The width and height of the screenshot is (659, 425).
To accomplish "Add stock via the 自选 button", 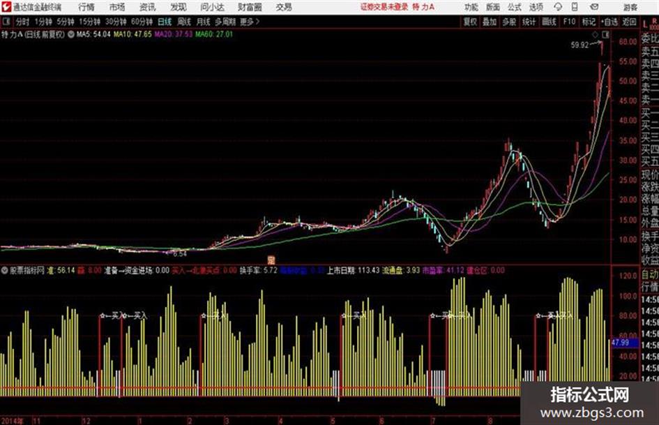I will (x=609, y=22).
